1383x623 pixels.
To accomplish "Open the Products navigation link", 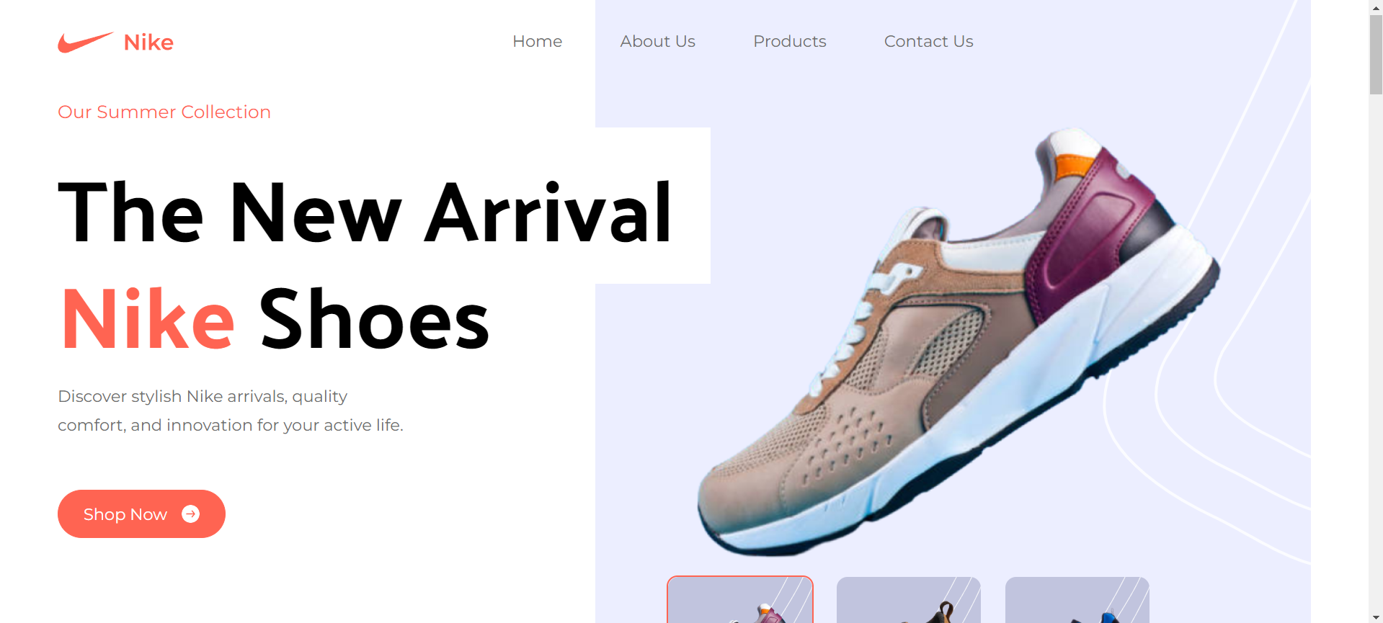I will 789,42.
